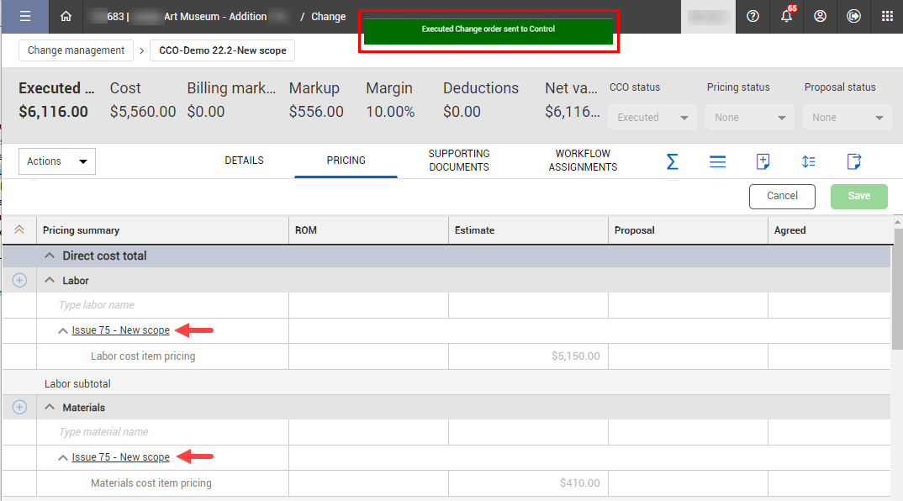Open the Pricing status dropdown
Screen dimensions: 903x501
[750, 118]
